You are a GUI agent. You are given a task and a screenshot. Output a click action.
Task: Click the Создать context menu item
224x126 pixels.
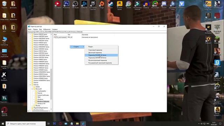77,47
